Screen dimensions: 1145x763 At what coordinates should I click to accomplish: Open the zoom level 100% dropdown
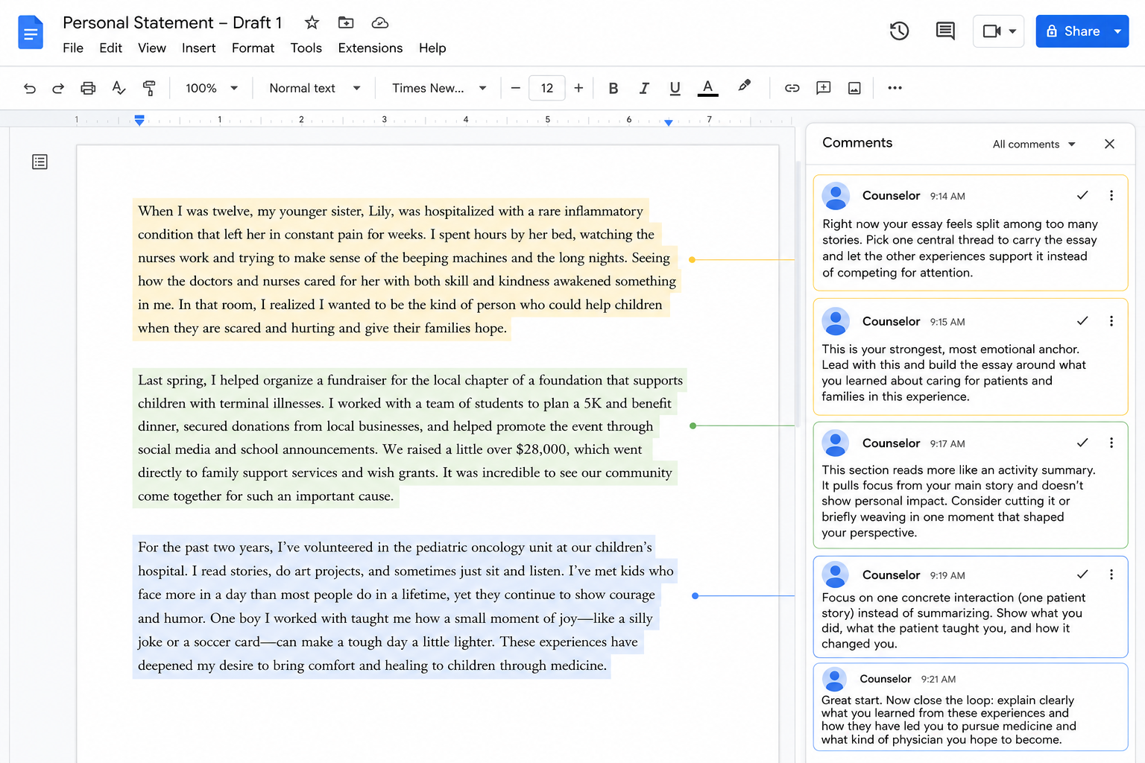click(211, 88)
